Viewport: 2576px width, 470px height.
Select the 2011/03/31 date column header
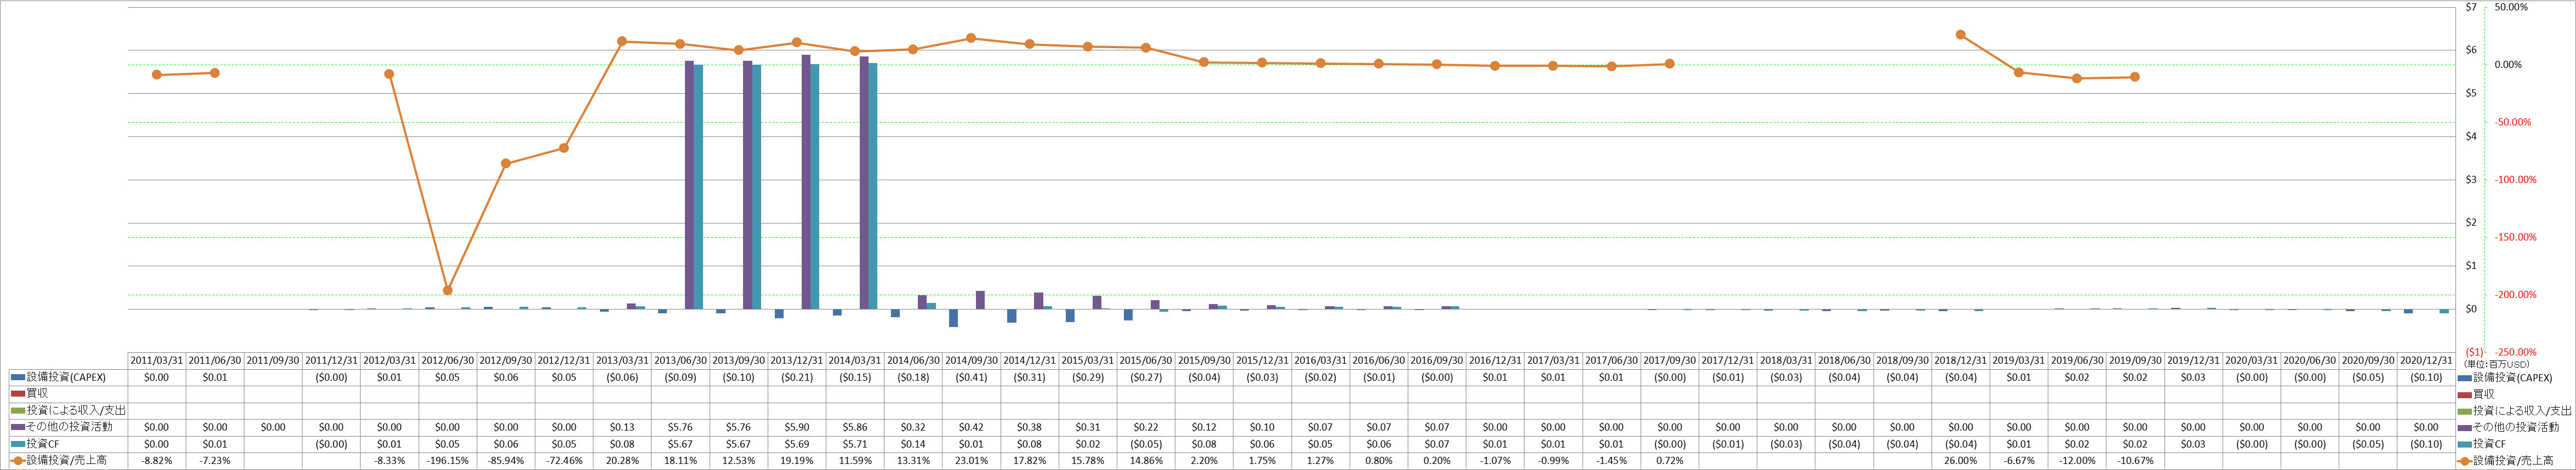(157, 361)
